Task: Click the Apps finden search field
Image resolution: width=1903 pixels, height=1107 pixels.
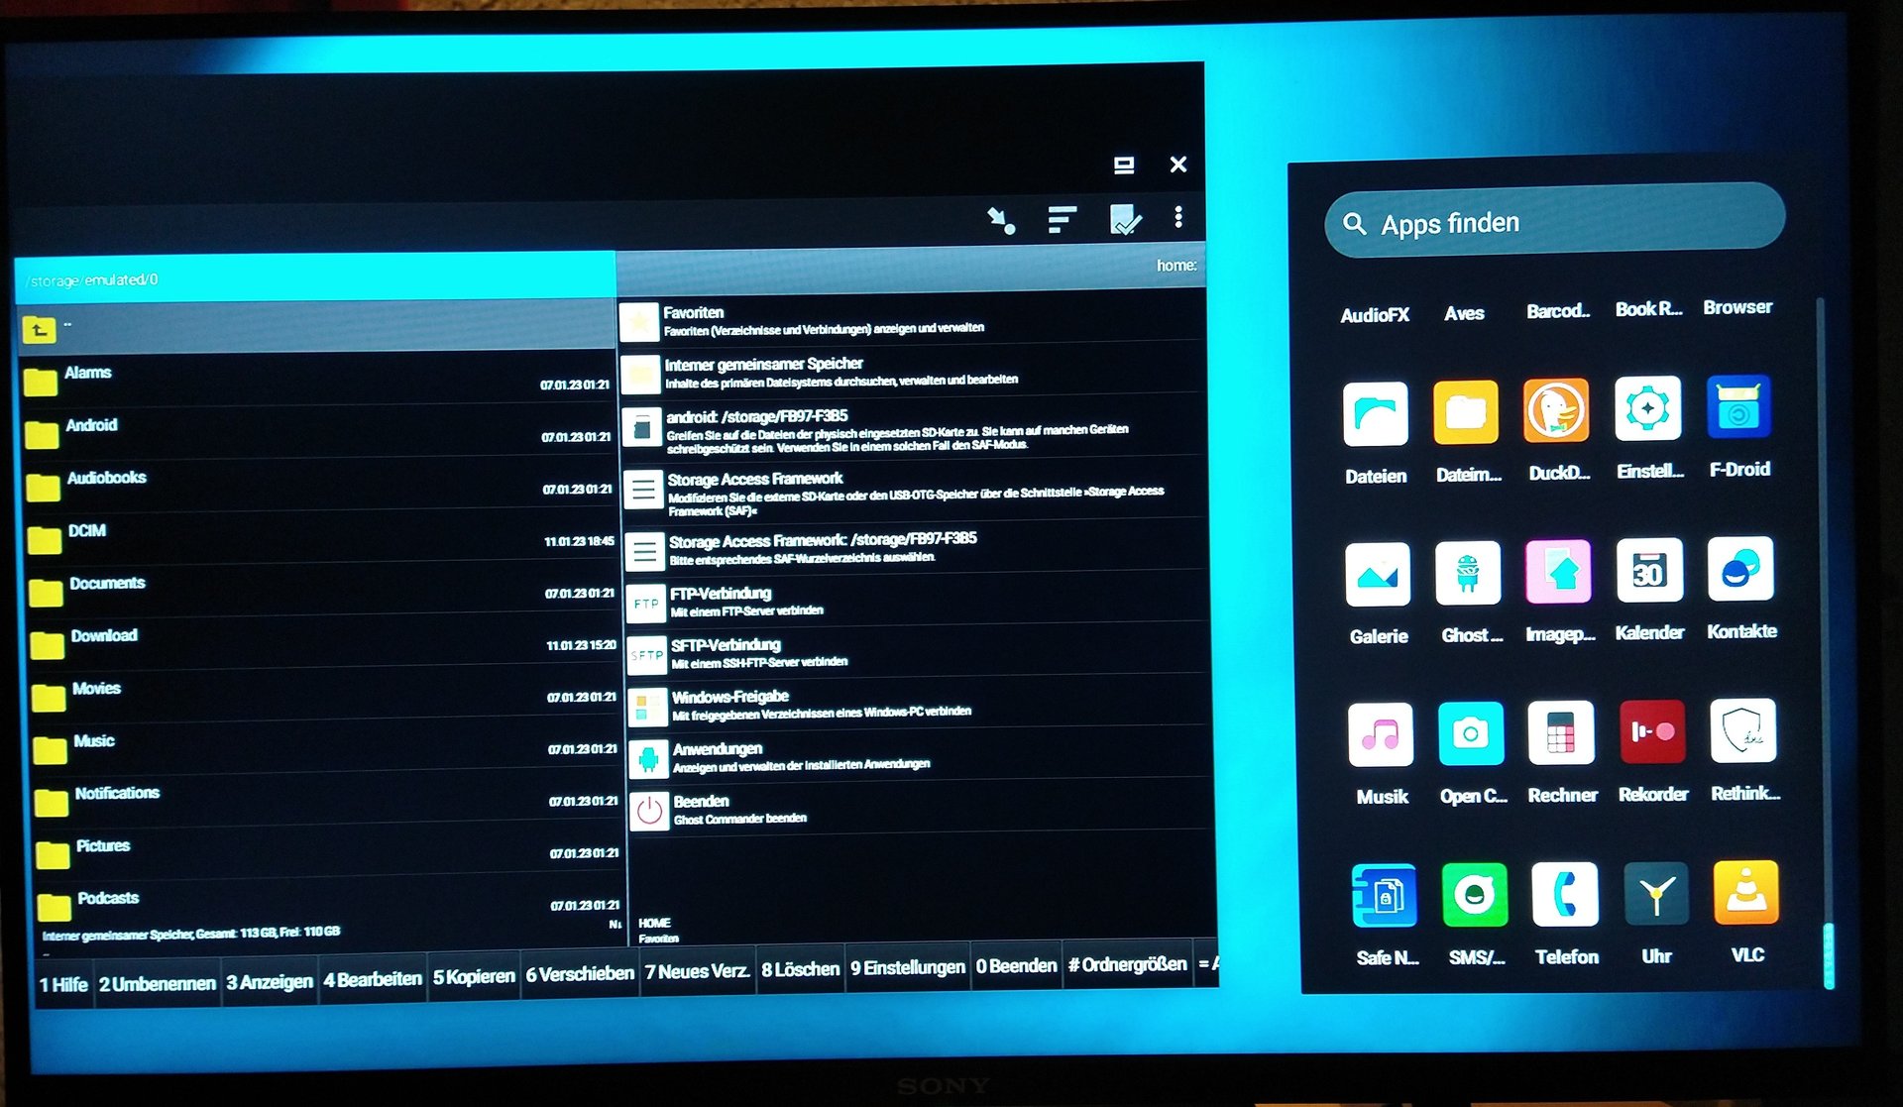Action: [1554, 221]
